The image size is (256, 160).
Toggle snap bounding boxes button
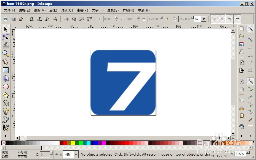point(250,39)
